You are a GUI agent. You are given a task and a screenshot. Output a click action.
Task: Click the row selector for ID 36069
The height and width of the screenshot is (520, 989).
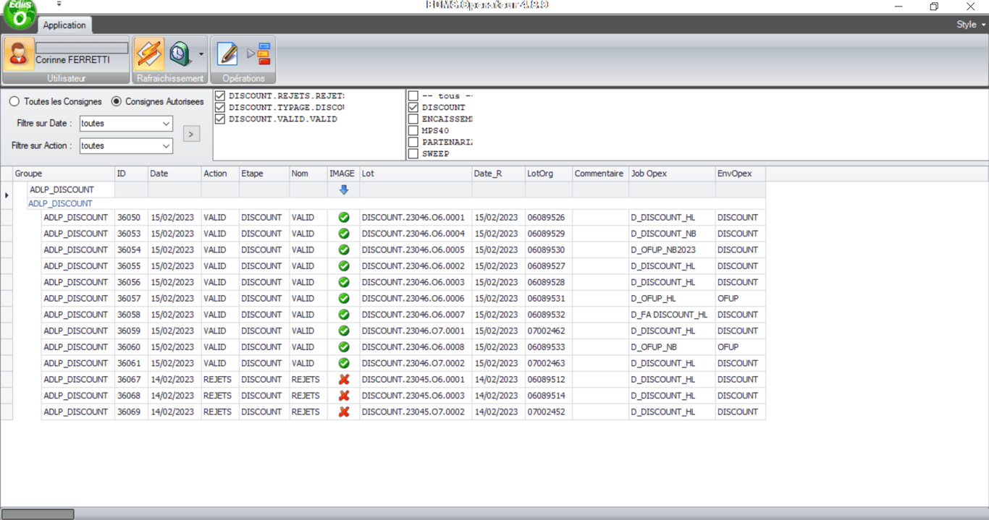coord(7,412)
